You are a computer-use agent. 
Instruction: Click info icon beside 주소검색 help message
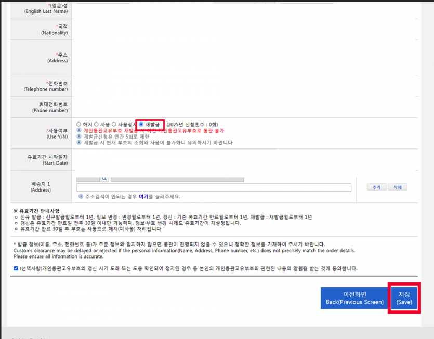(81, 196)
